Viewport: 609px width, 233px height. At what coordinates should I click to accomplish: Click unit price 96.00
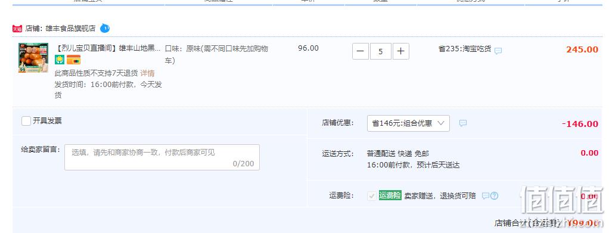(x=309, y=48)
